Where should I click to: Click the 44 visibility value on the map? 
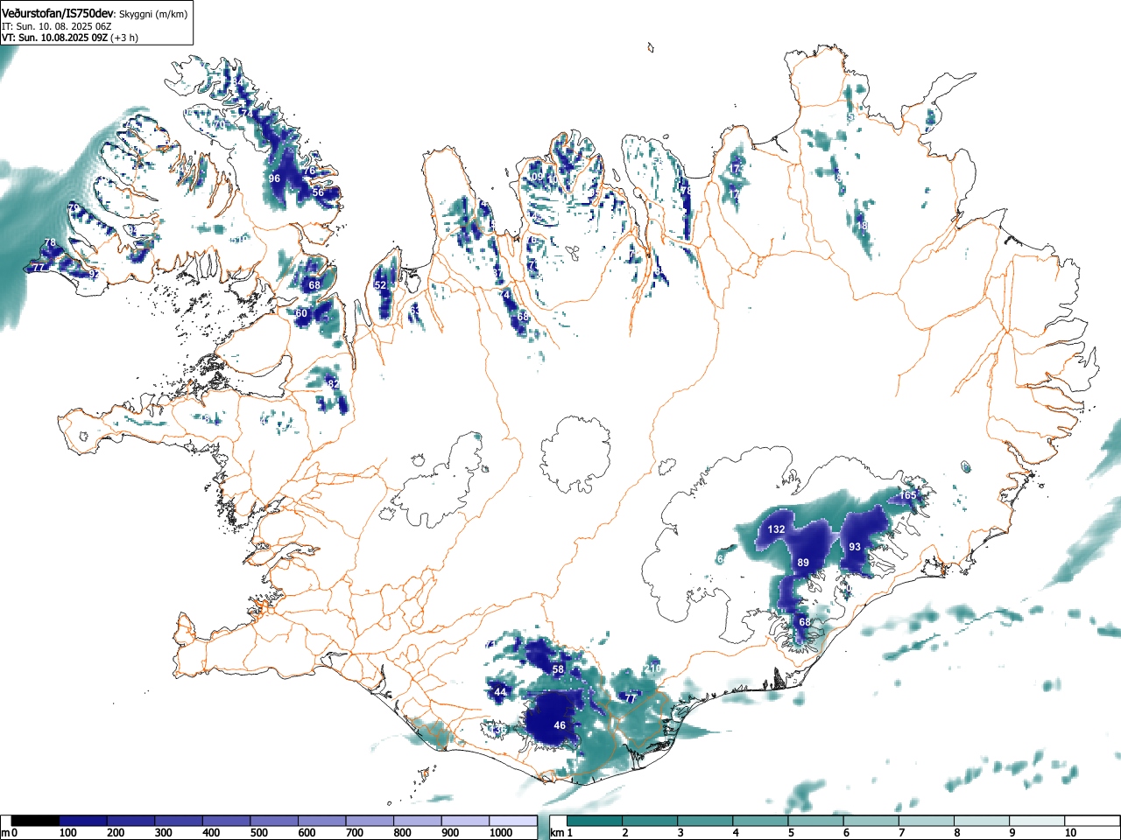point(500,692)
